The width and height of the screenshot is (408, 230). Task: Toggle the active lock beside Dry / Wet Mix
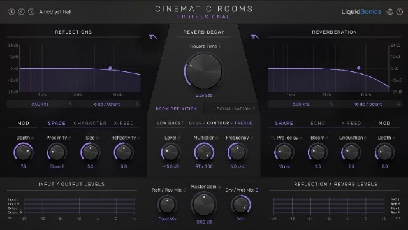[x=256, y=190]
